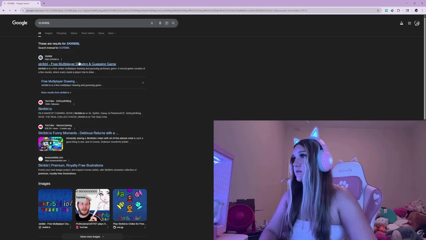
Task: Clear the search box with the X icon
Action: [x=152, y=23]
